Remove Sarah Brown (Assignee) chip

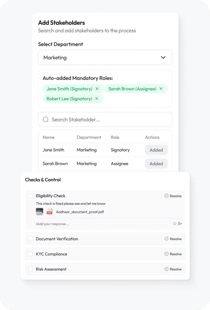pyautogui.click(x=161, y=89)
